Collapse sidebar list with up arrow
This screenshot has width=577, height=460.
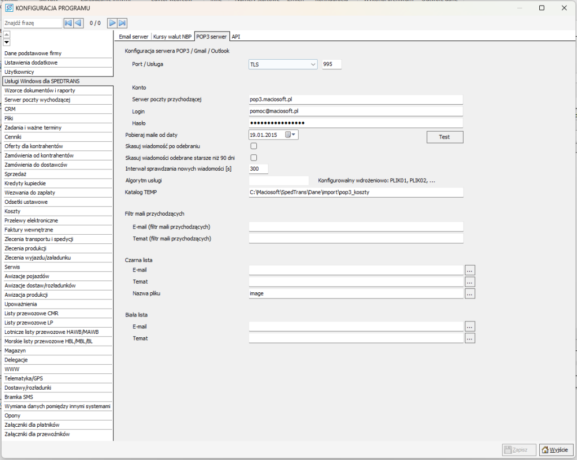tap(7, 34)
